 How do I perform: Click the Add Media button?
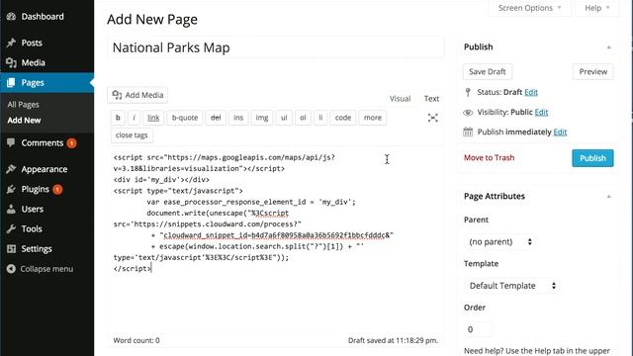pos(137,95)
